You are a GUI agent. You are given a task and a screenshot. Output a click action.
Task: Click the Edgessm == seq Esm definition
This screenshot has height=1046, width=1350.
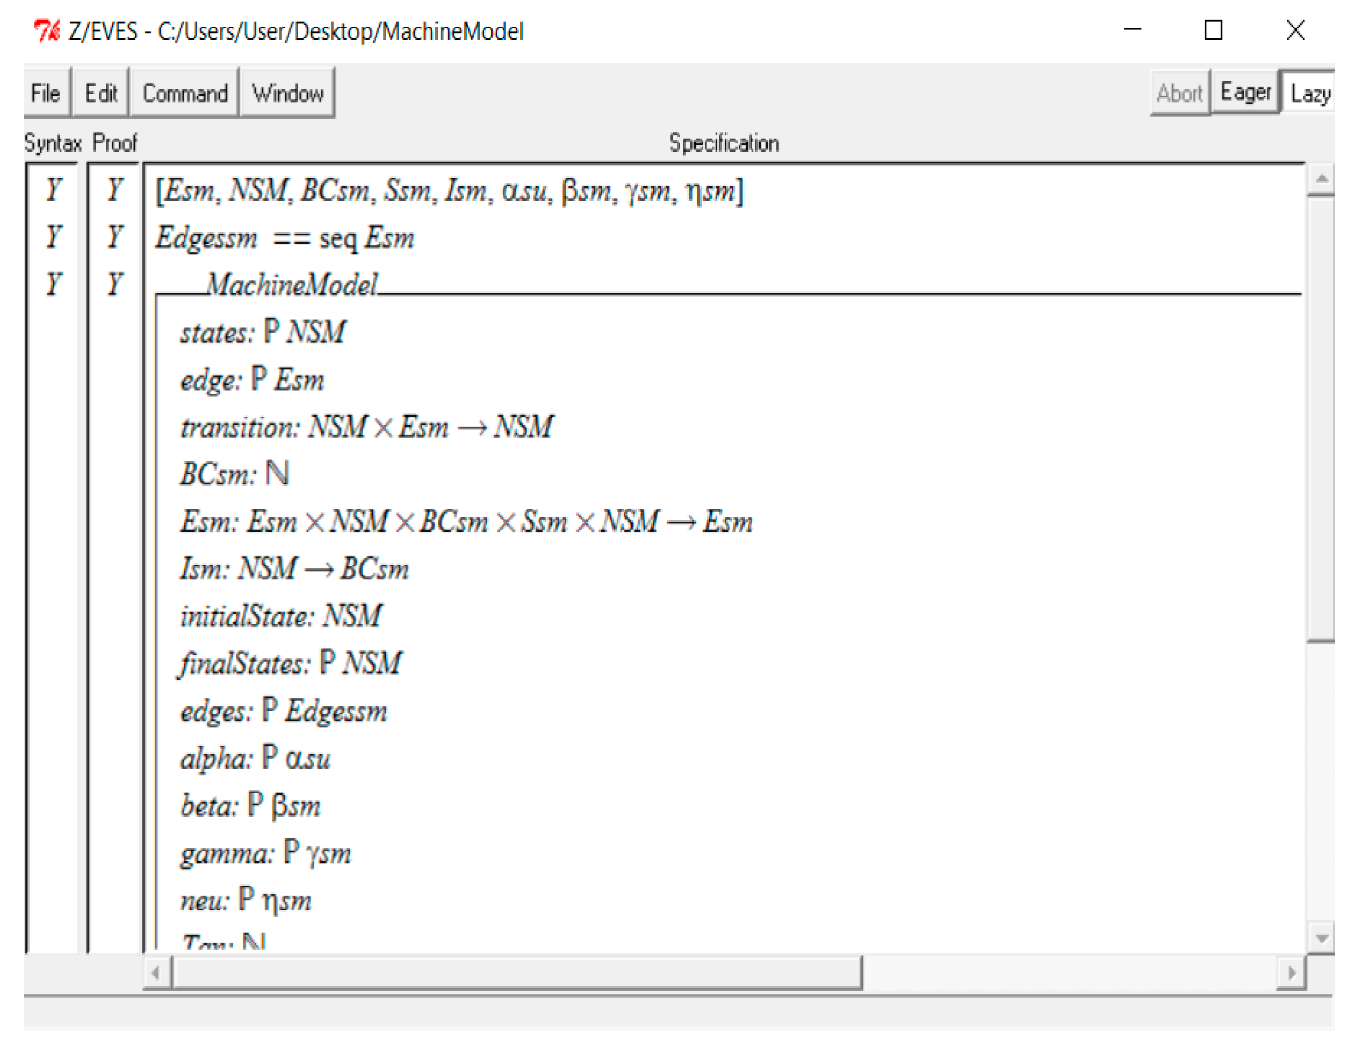284,238
